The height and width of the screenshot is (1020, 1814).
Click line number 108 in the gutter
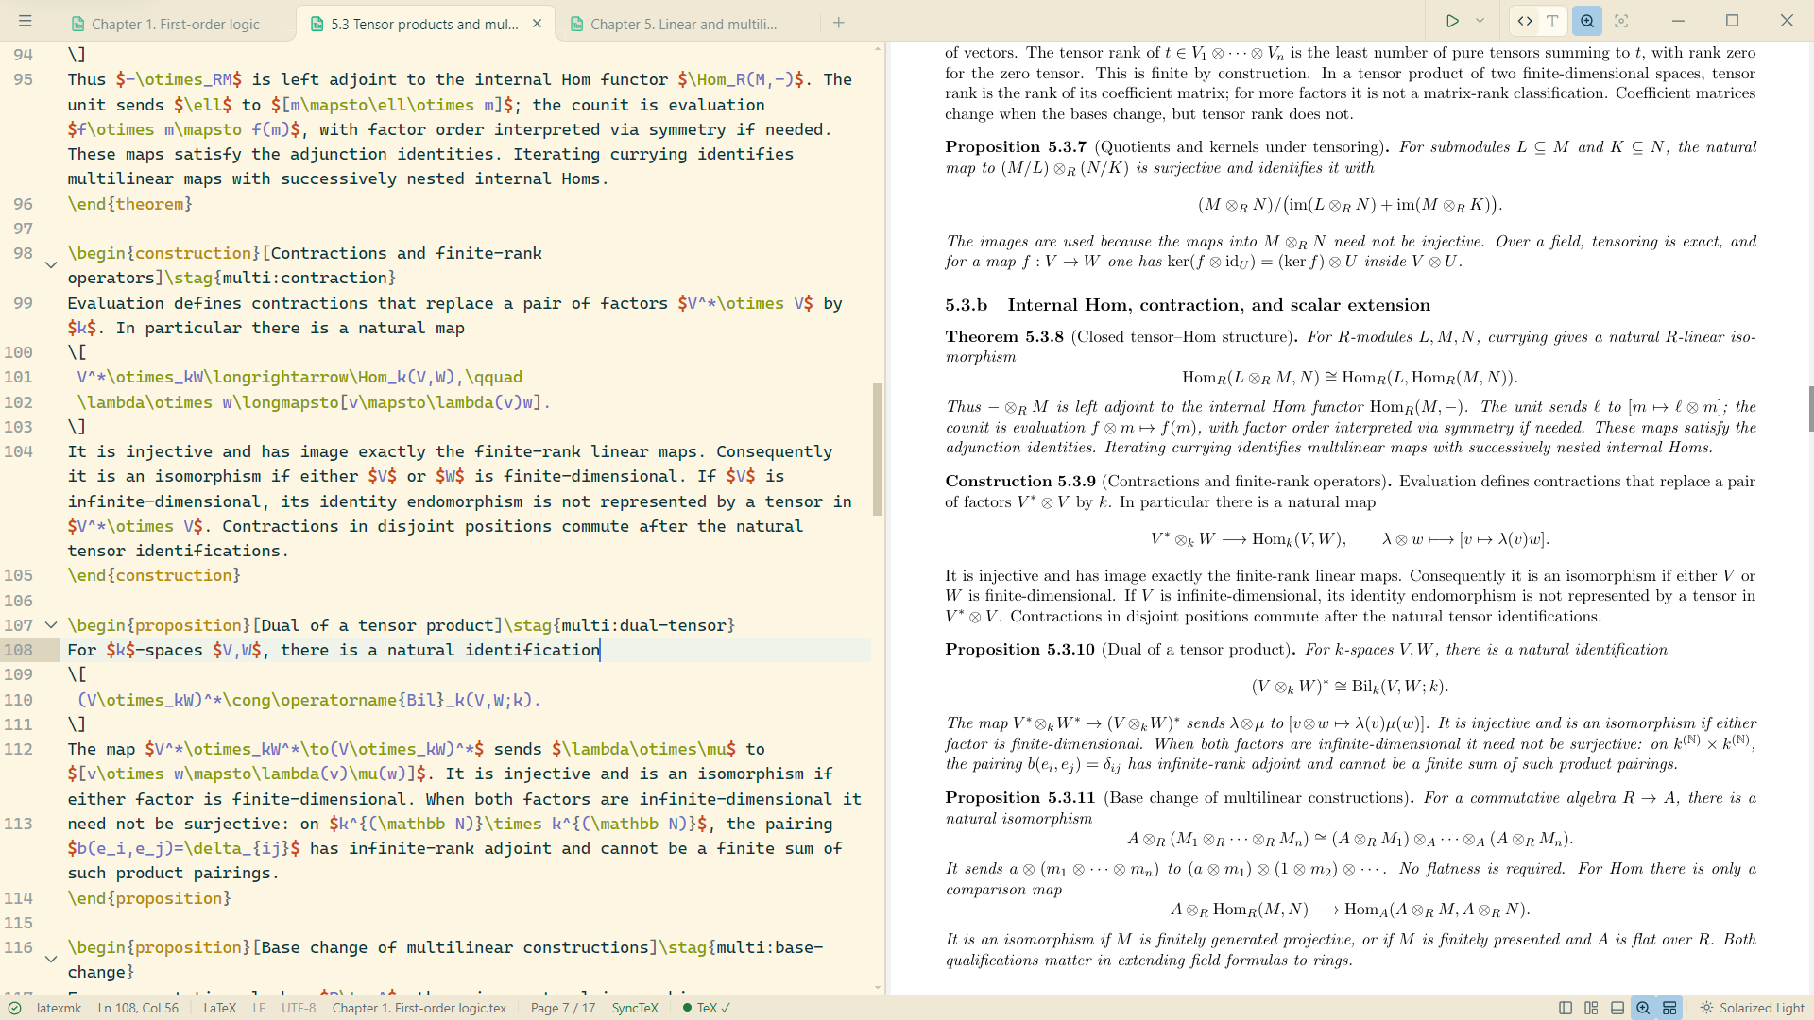click(x=19, y=650)
